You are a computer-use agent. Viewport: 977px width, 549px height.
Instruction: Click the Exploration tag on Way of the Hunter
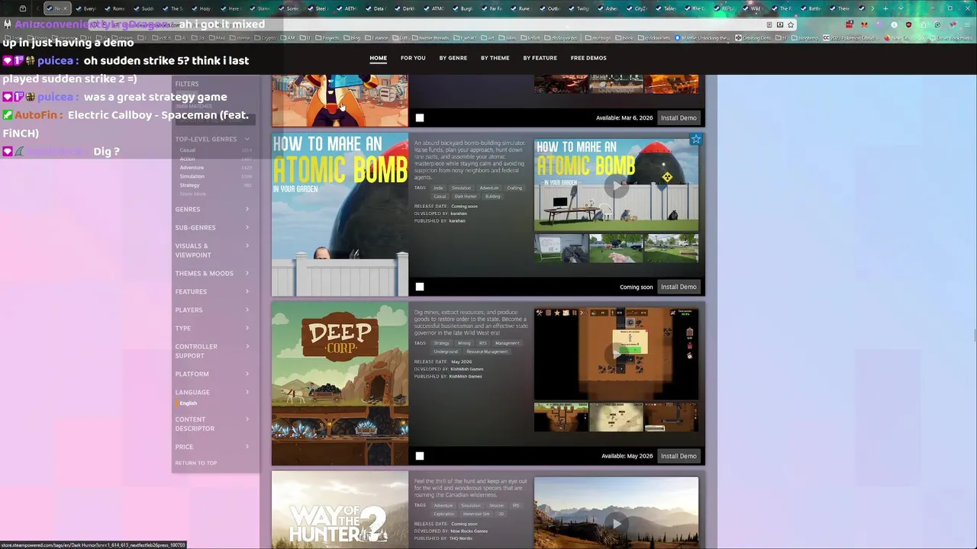click(444, 514)
